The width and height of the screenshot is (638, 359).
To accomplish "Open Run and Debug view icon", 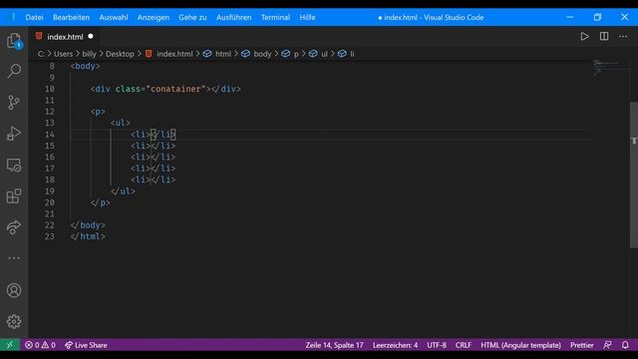I will click(x=14, y=134).
